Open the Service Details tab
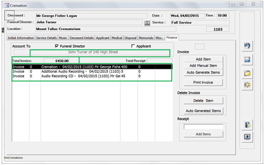 tap(46, 38)
